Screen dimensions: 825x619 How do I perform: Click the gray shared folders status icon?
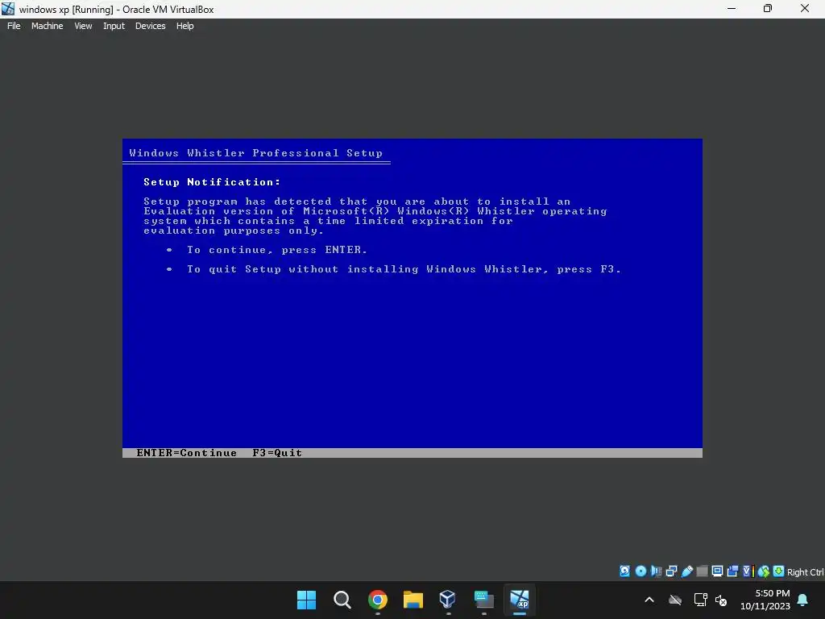702,571
